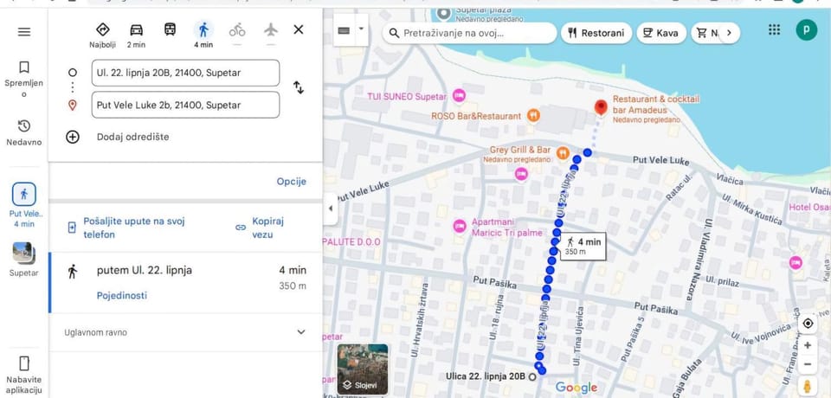Open the Nedavno recent tab
Screen dimensions: 831x398
24,132
